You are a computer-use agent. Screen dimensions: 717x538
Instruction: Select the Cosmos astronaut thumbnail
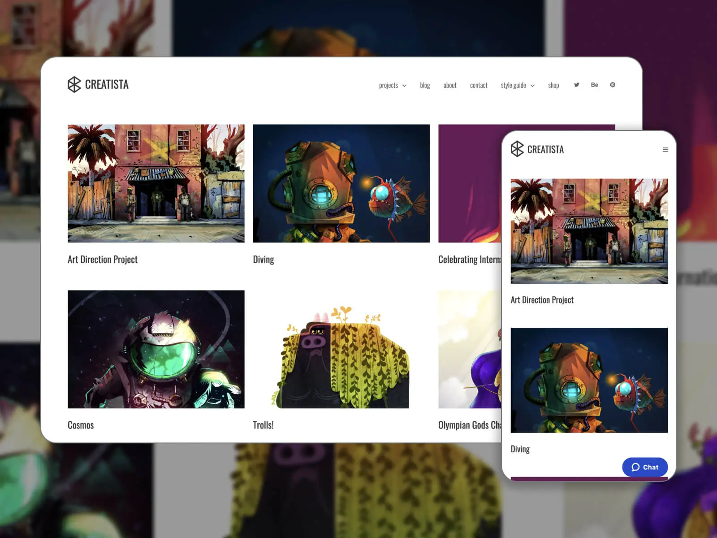[156, 349]
